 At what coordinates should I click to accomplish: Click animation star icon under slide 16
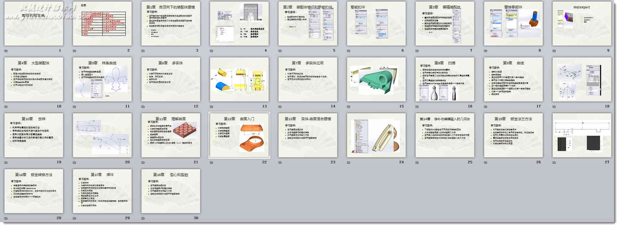[417, 107]
